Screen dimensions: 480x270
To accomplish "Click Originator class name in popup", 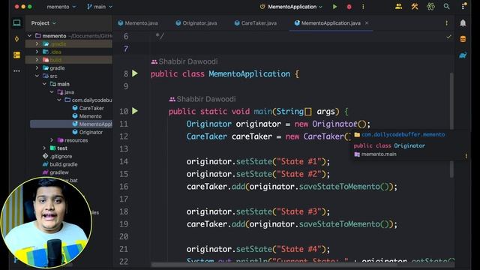I will [409, 145].
